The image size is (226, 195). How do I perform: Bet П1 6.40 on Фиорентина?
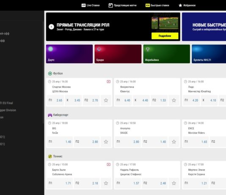point(124,100)
